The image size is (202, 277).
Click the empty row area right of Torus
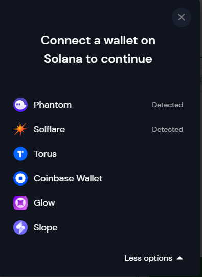120,154
